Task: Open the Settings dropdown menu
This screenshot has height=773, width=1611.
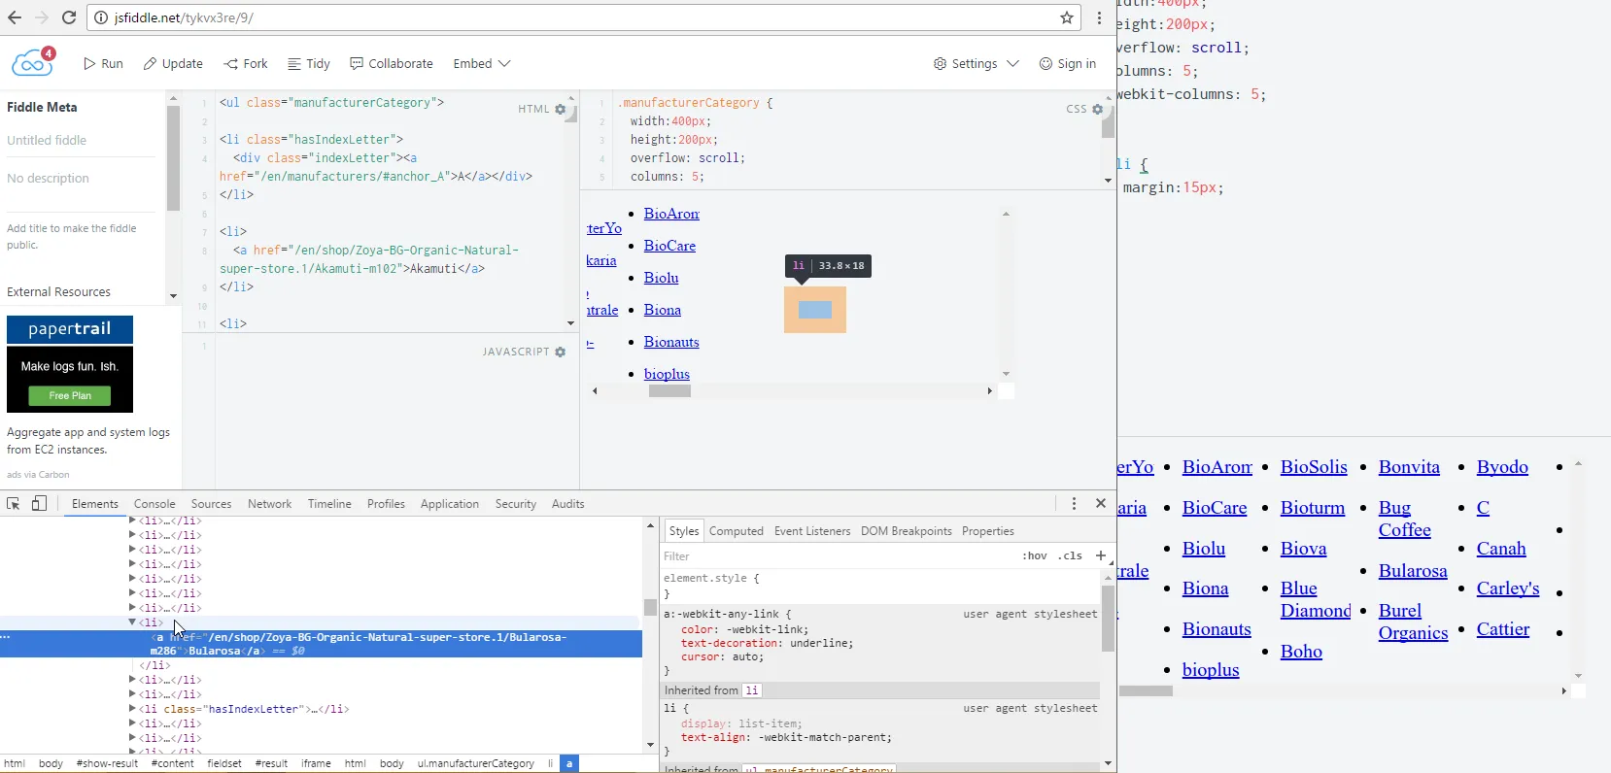Action: (976, 64)
